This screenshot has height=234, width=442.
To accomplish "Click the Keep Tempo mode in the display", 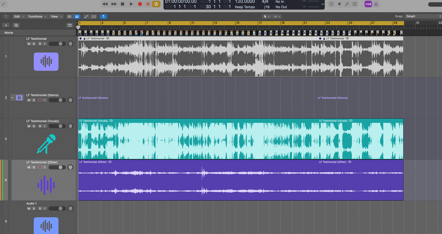I will point(244,7).
